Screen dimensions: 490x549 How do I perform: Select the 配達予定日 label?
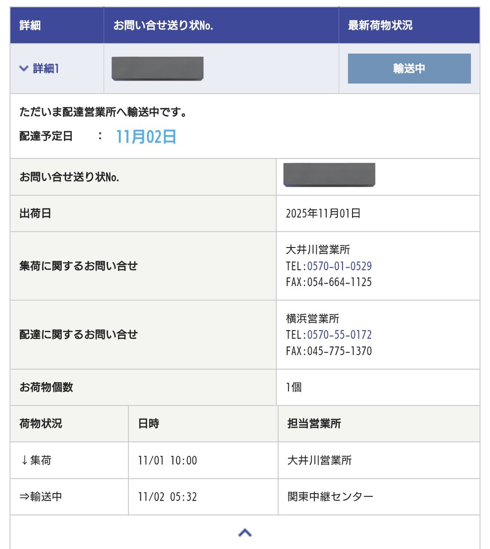tap(46, 136)
